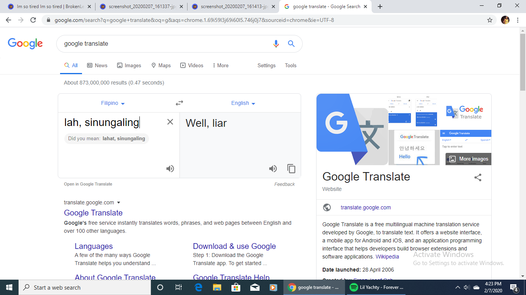Open the Spotify Lil Yachty taskbar item
526x295 pixels.
click(377, 287)
